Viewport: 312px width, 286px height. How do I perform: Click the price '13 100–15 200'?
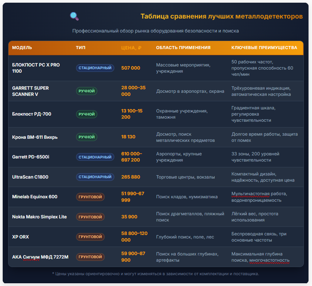click(x=132, y=114)
